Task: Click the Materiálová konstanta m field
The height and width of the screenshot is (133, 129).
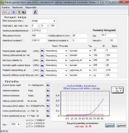Action: pos(80,41)
